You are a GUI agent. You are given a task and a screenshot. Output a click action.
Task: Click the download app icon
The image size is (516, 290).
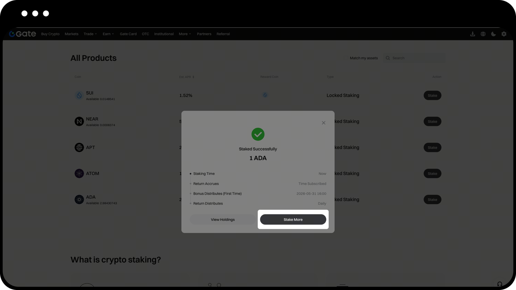click(472, 34)
